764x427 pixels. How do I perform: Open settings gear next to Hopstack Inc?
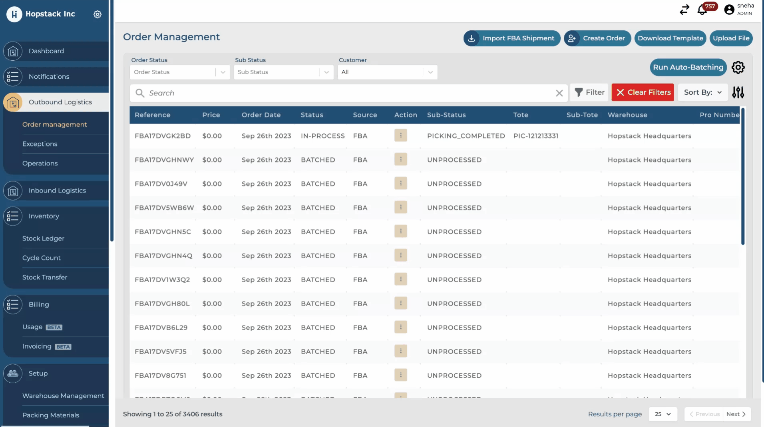click(x=97, y=14)
